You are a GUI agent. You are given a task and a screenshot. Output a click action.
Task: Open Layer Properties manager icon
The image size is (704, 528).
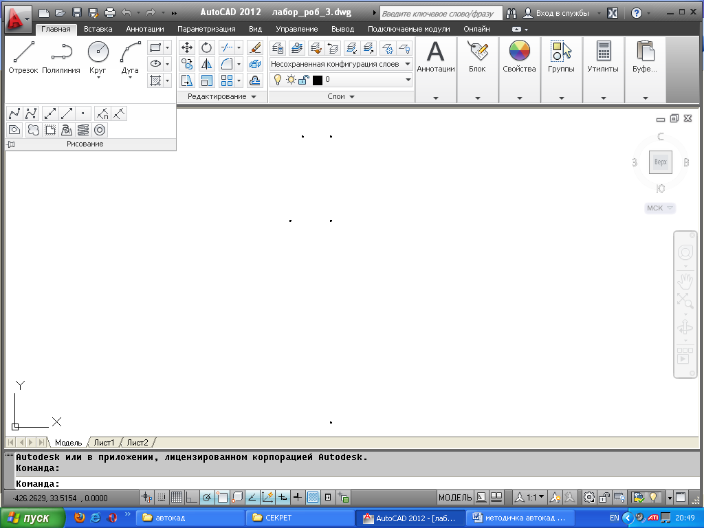(278, 47)
